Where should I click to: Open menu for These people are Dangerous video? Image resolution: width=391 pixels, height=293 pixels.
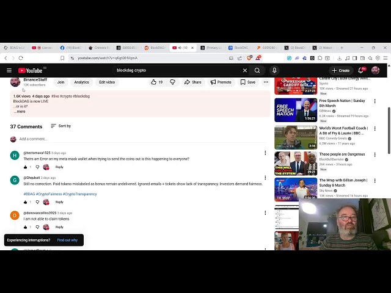point(375,154)
